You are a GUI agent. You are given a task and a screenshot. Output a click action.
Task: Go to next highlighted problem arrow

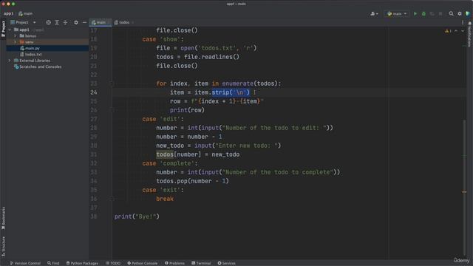click(x=463, y=31)
